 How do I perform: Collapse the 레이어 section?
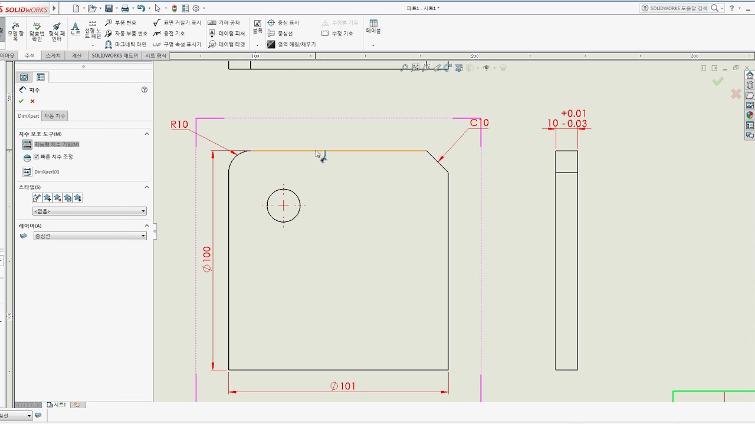point(147,226)
